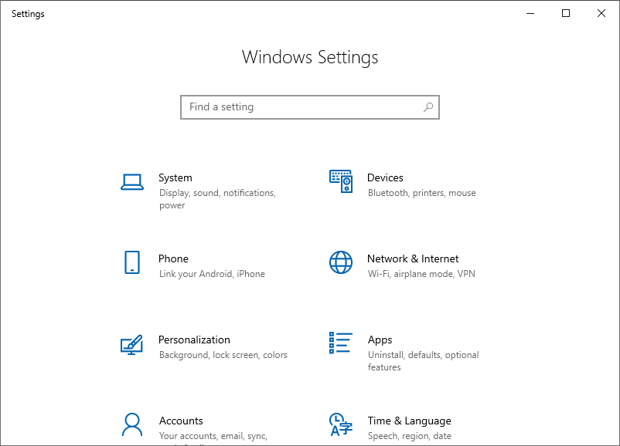Click the keyboard and speaker Devices icon
Image resolution: width=620 pixels, height=446 pixels.
click(341, 181)
